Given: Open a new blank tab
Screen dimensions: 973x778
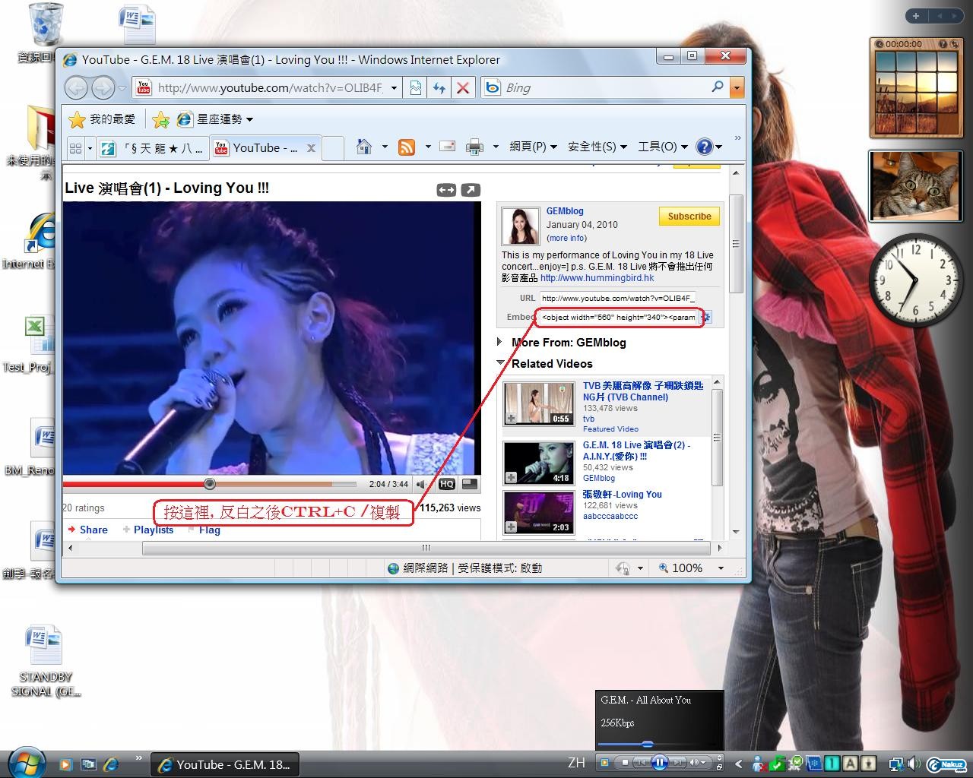Looking at the screenshot, I should 333,148.
